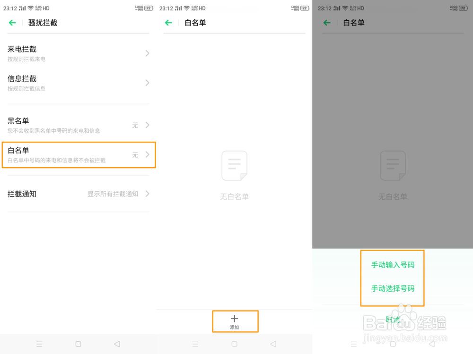Open 白名单 list row

[x=79, y=155]
